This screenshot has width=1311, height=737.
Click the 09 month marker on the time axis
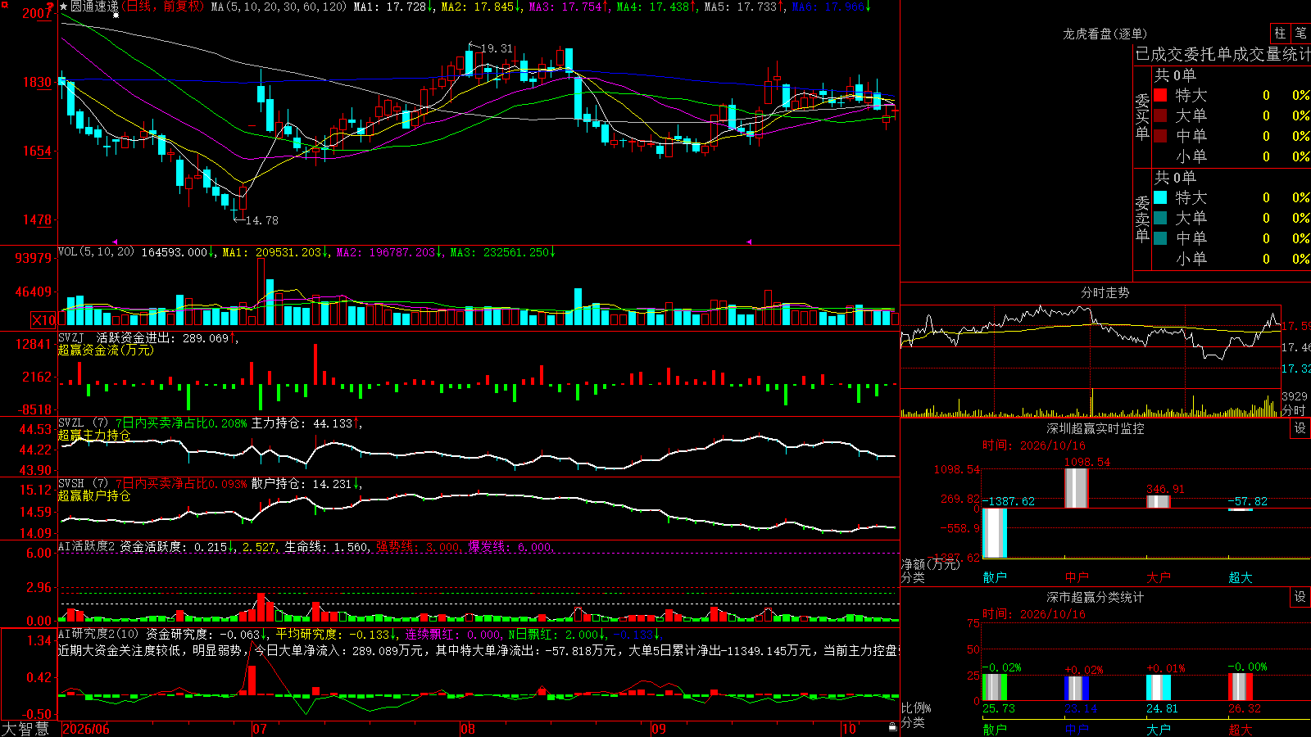[x=659, y=729]
